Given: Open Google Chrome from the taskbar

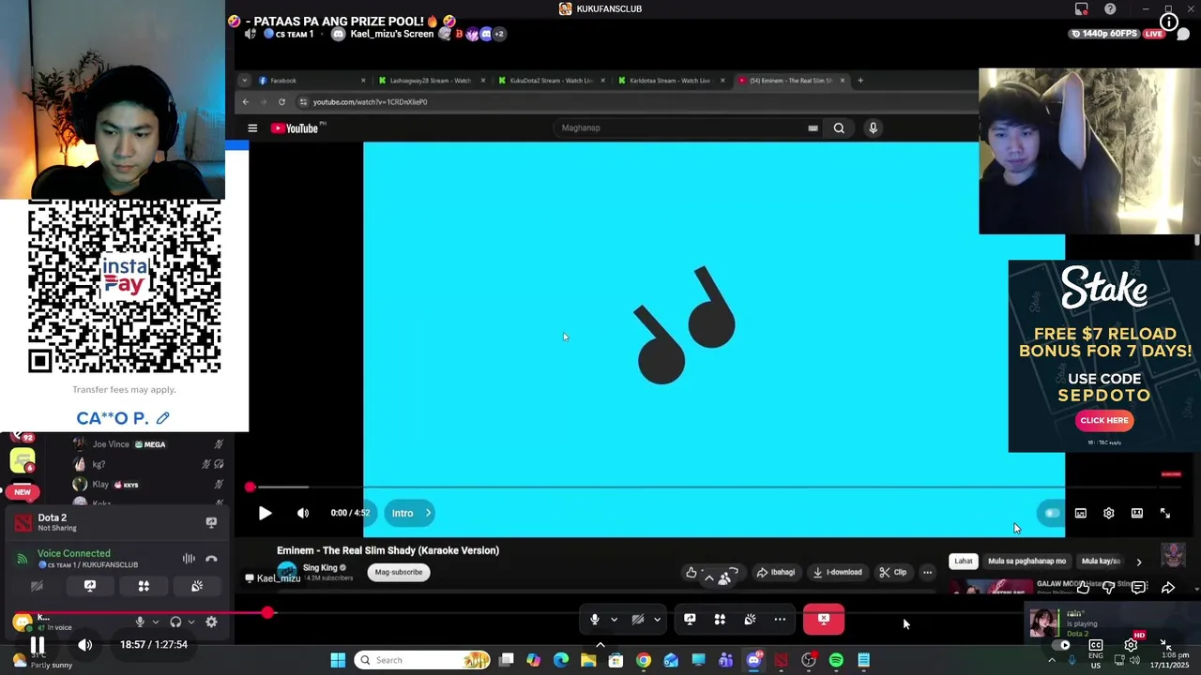Looking at the screenshot, I should click(x=643, y=661).
